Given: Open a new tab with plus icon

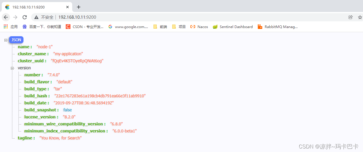Looking at the screenshot, I should click(x=79, y=7).
